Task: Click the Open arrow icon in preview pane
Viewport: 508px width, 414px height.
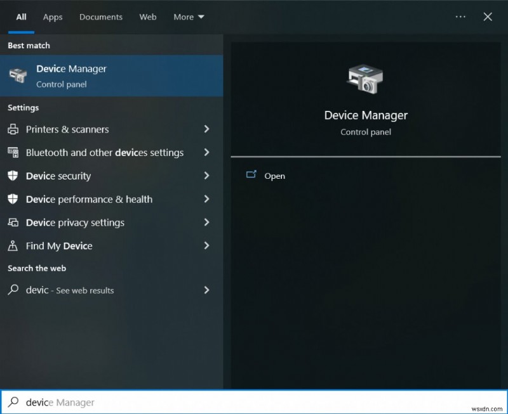Action: 251,174
